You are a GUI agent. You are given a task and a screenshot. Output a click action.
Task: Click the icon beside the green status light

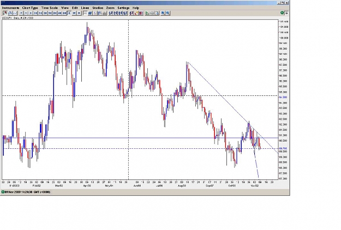[x=286, y=13]
